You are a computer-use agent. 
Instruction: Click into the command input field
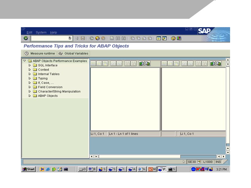[x=50, y=38]
